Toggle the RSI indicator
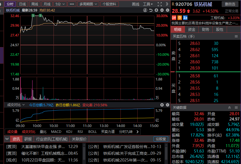 point(80,132)
